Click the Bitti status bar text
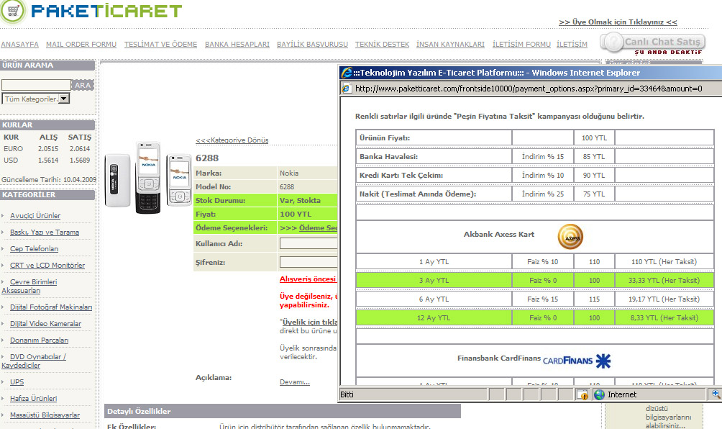 (x=347, y=394)
